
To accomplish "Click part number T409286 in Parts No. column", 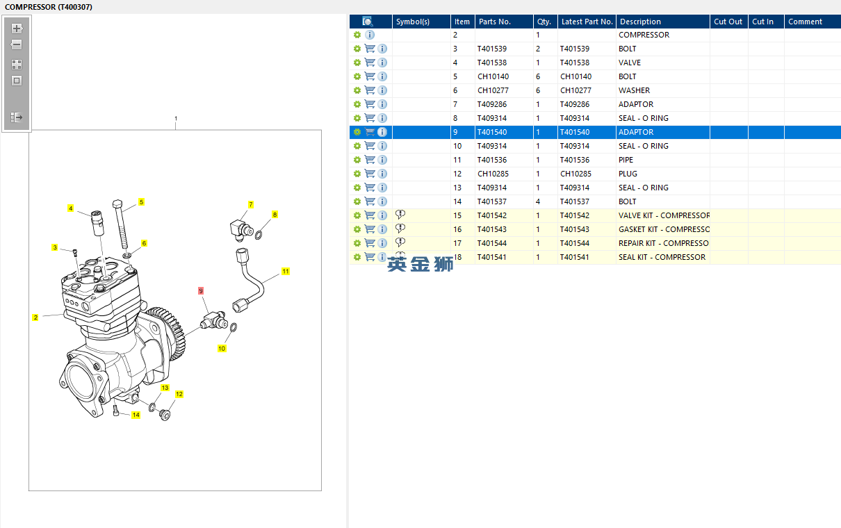I will tap(492, 104).
